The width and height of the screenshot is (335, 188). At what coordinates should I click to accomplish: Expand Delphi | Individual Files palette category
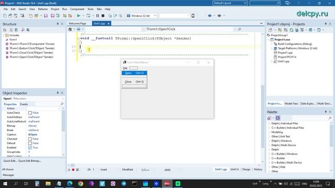[269, 123]
